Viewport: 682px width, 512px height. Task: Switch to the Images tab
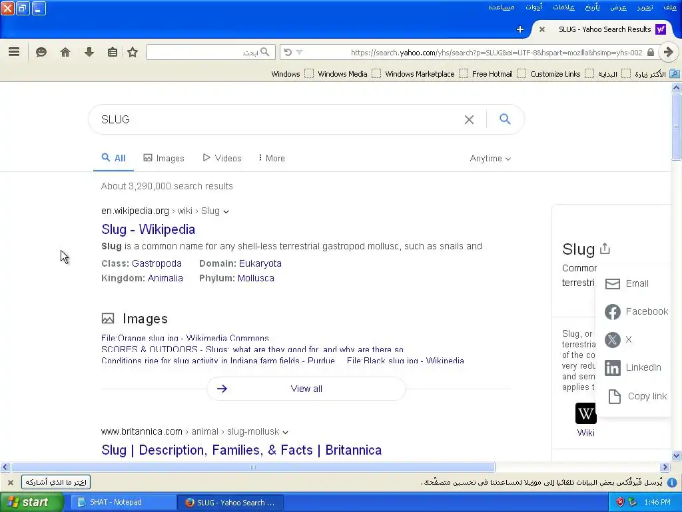[164, 158]
